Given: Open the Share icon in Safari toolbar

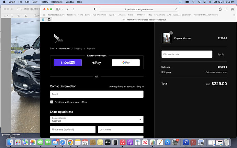Looking at the screenshot, I should pos(220,9).
